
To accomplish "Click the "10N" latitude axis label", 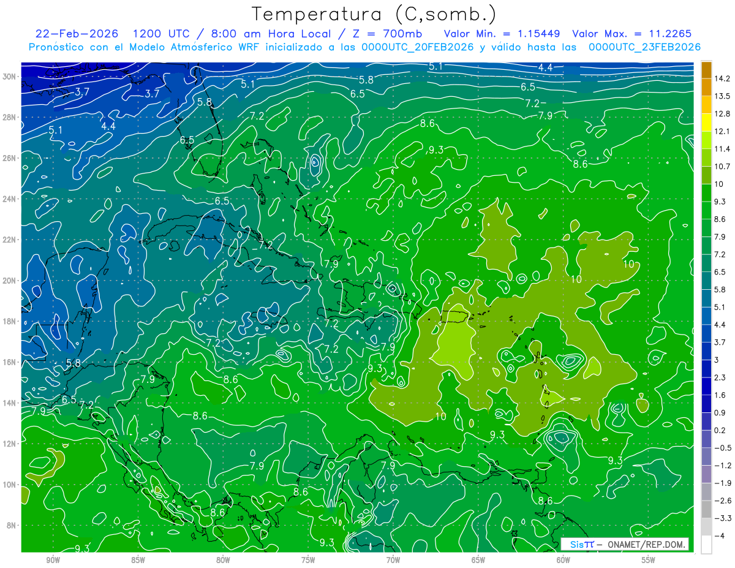I will [x=9, y=485].
